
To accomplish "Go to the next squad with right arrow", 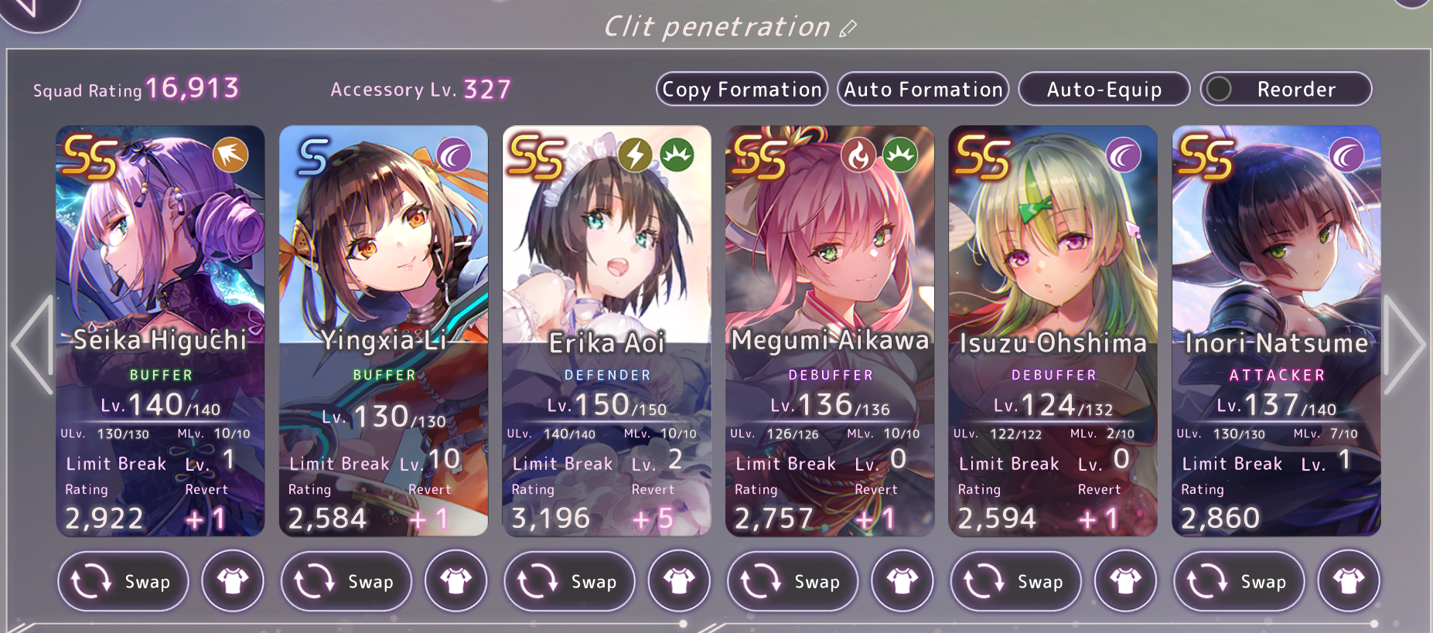I will point(1403,344).
